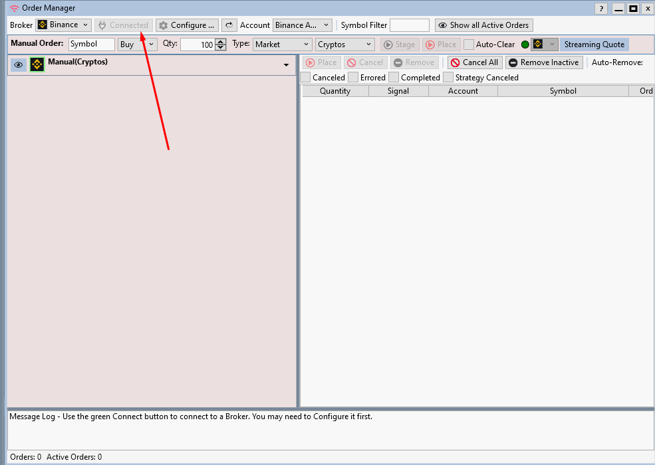
Task: Click the help question mark button
Action: click(x=601, y=9)
